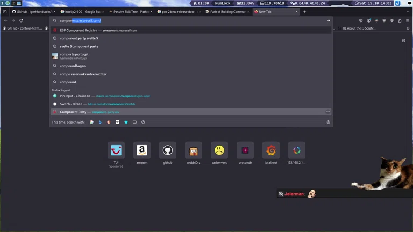Search with DuckDuckGo one-off icon
This screenshot has height=232, width=413.
(109, 122)
